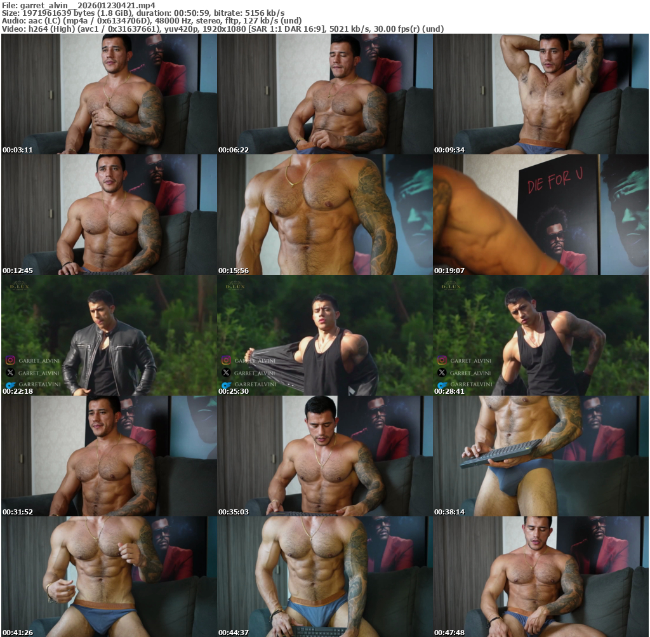Click the Instagram icon in the 00:22:18 frame

10,360
